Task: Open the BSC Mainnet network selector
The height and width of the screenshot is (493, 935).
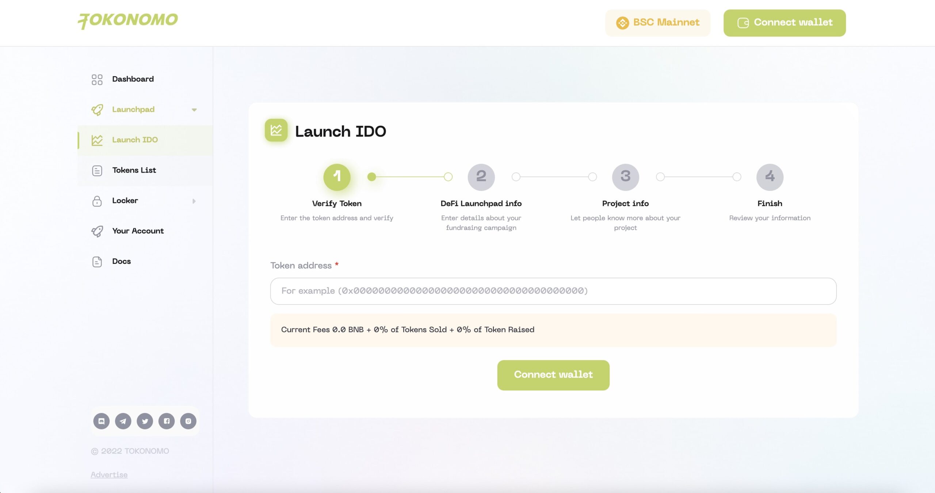Action: coord(657,23)
